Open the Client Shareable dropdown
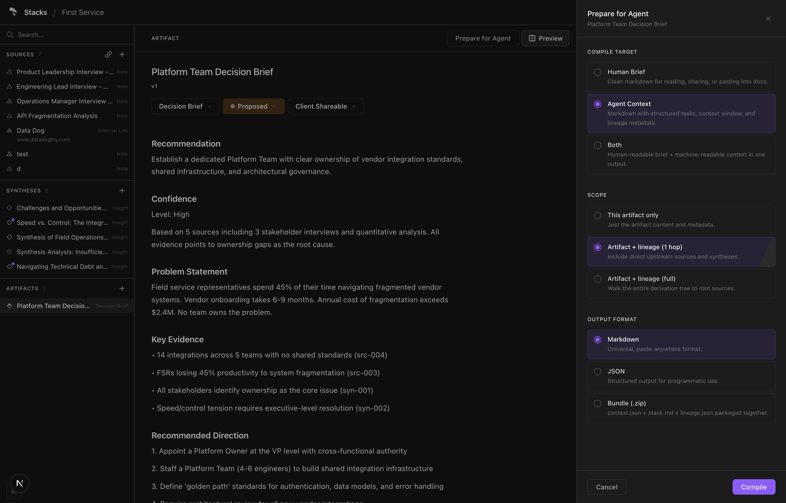786x503 pixels. tap(325, 107)
